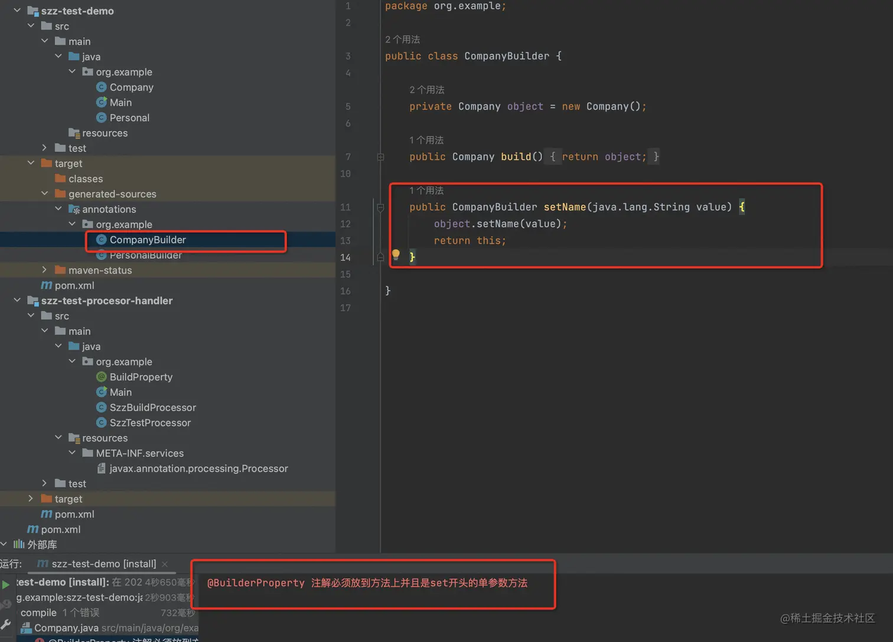Click the CompanyBuilder class icon in the tree
This screenshot has width=893, height=642.
tap(101, 240)
